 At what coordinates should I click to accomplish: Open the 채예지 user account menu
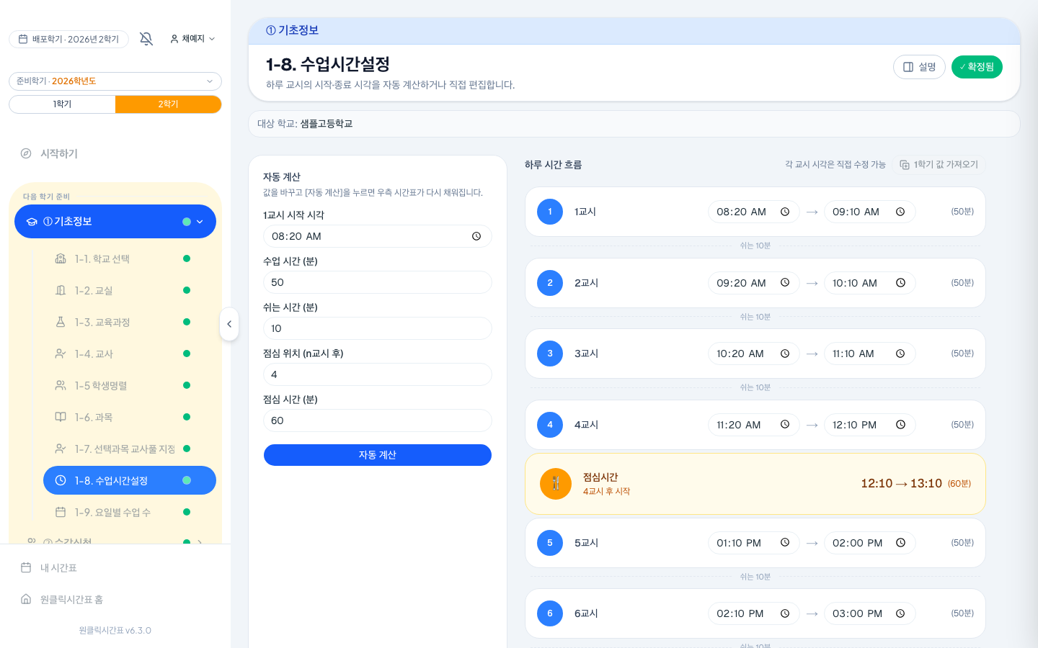point(192,39)
